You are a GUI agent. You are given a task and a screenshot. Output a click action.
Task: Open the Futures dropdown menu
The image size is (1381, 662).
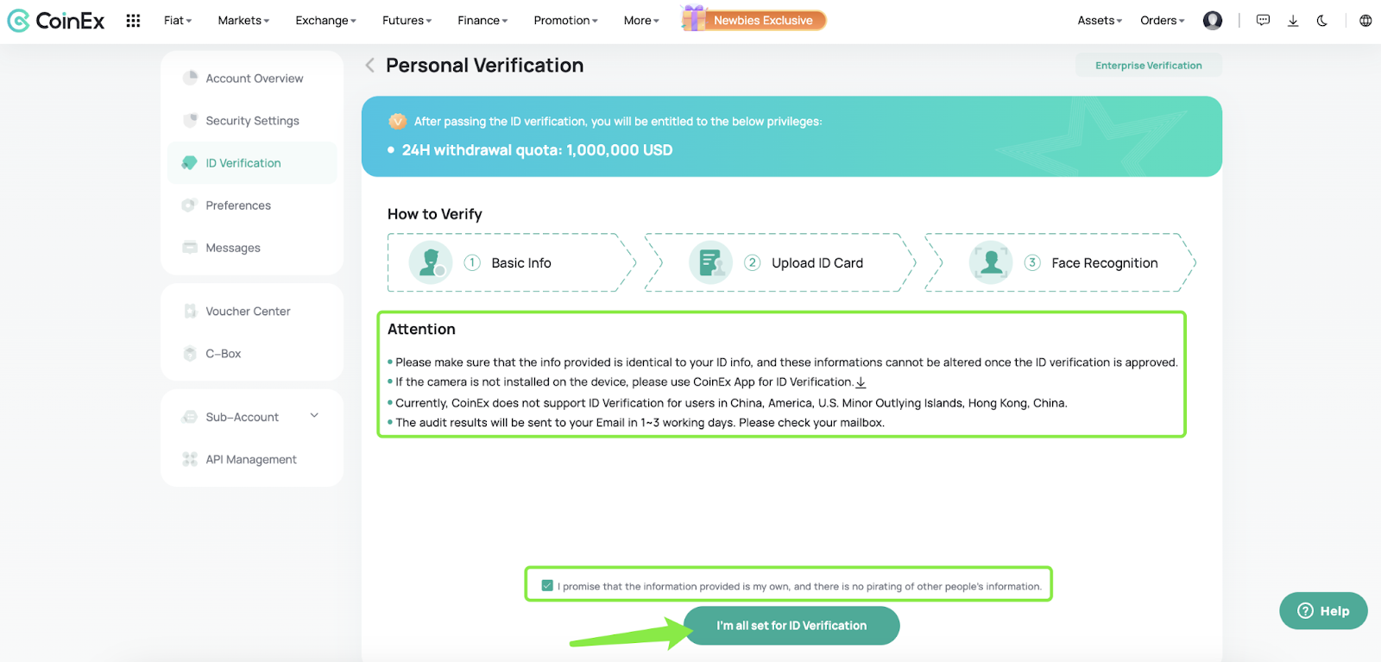pos(407,21)
